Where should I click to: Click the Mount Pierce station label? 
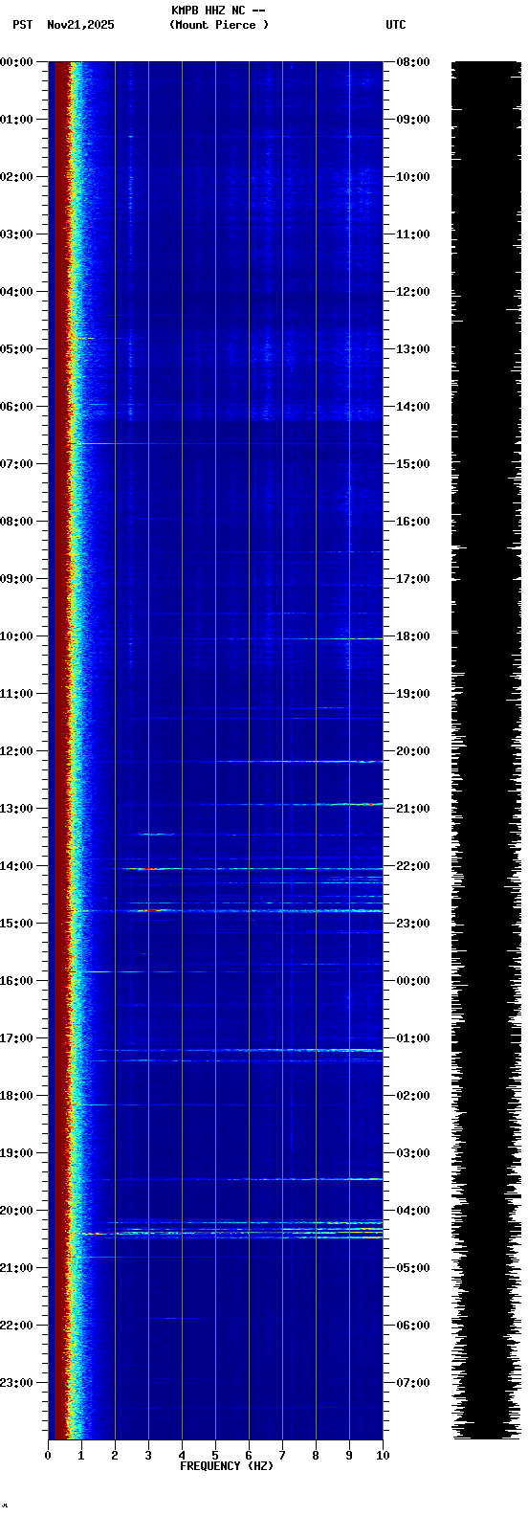pos(219,25)
